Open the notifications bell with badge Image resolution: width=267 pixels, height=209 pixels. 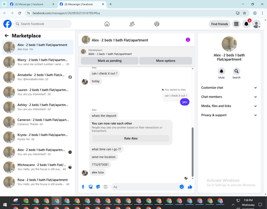coord(246,24)
